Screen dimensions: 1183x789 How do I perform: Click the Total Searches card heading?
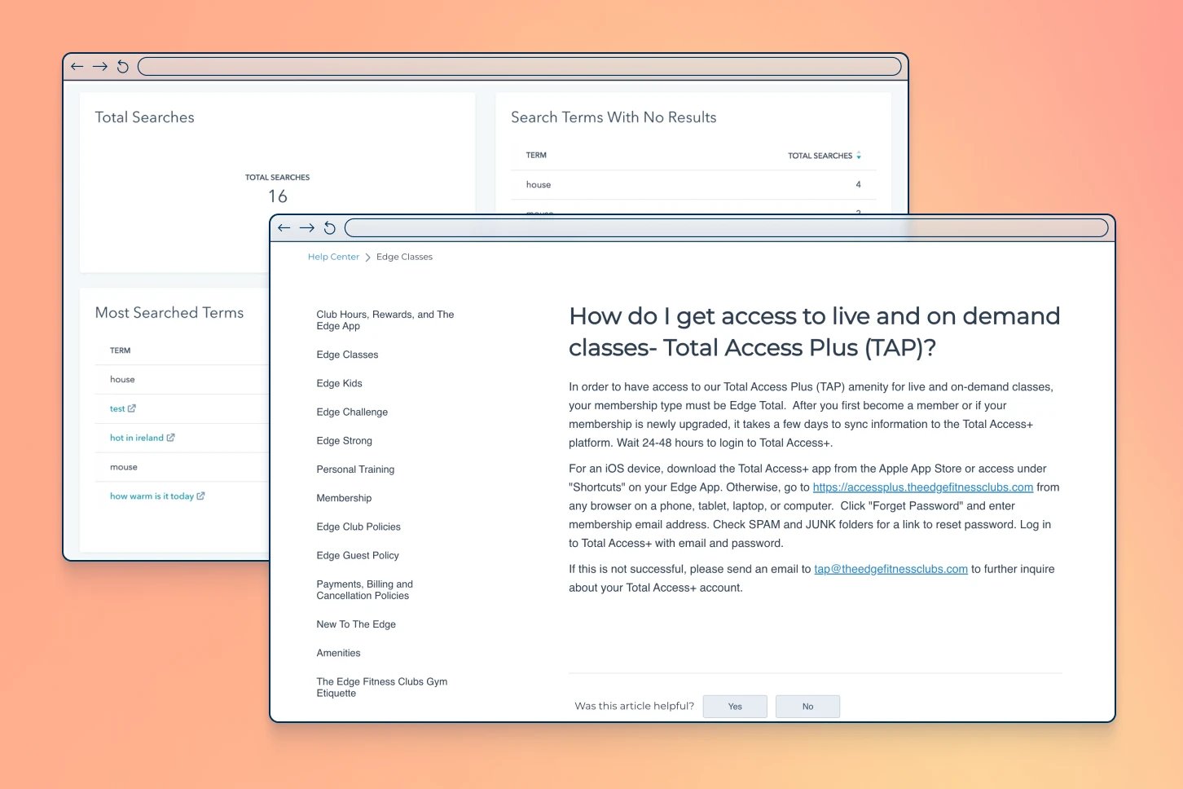(144, 117)
